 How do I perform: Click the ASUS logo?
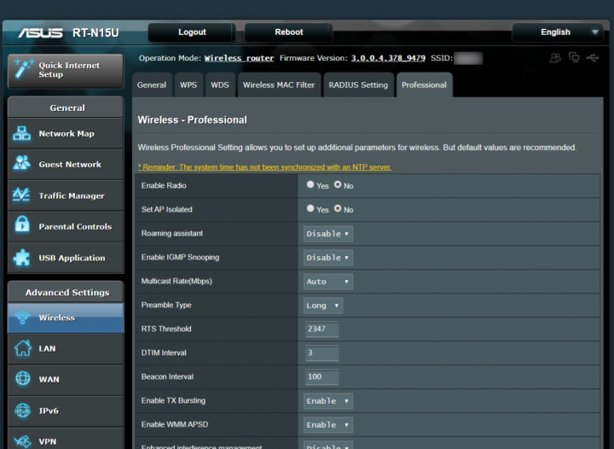40,33
